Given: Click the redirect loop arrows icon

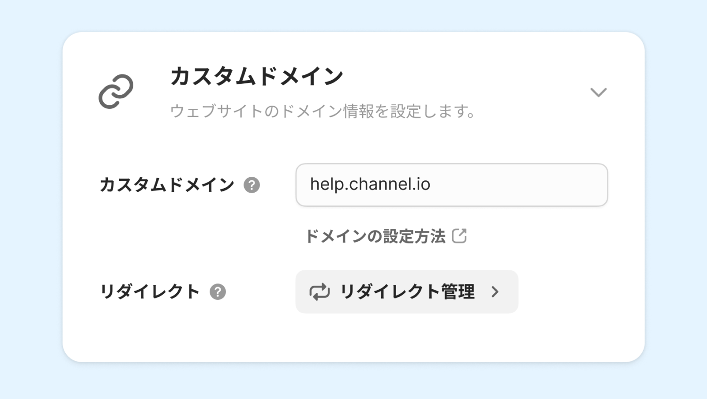Looking at the screenshot, I should [x=320, y=292].
